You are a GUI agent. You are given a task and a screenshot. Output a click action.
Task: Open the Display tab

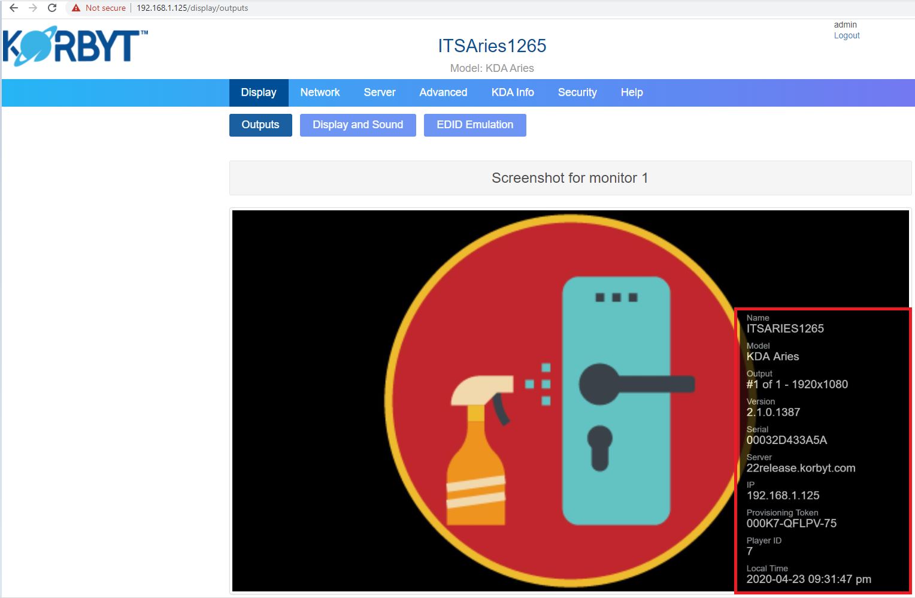(259, 92)
